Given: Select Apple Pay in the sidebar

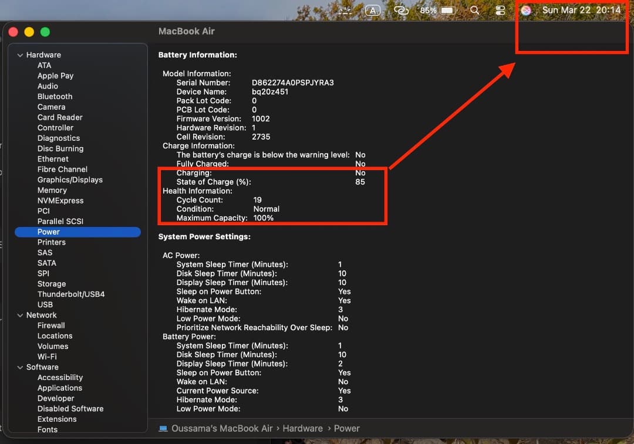Looking at the screenshot, I should coord(55,76).
